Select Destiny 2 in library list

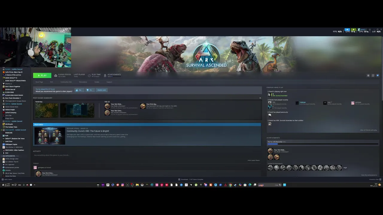point(8,84)
